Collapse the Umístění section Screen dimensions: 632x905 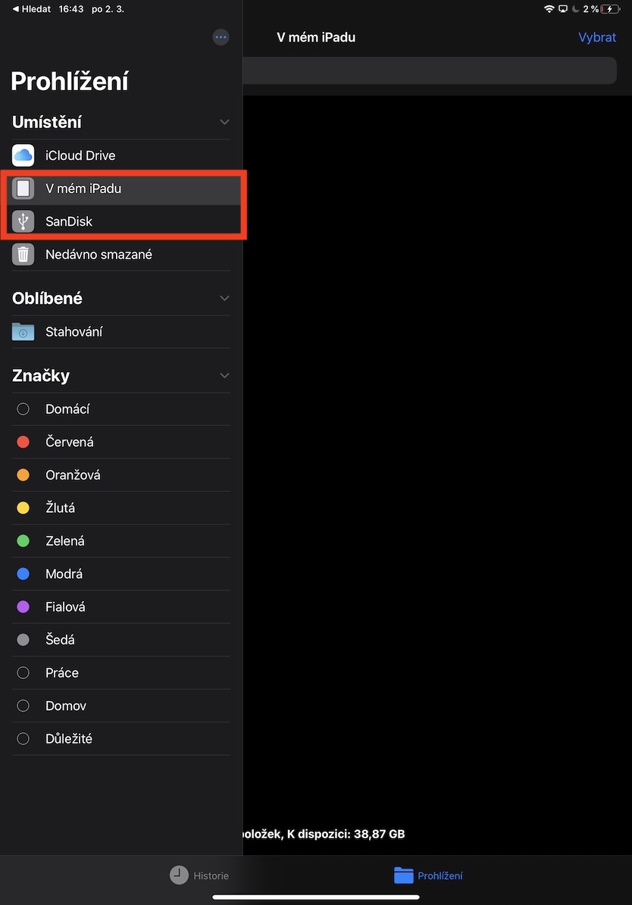click(224, 122)
